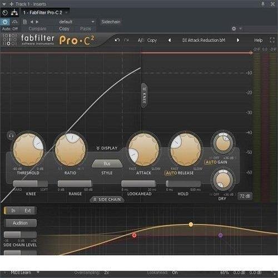The image size is (278, 278).
Task: Collapse the Display expander
Action: click(x=107, y=148)
